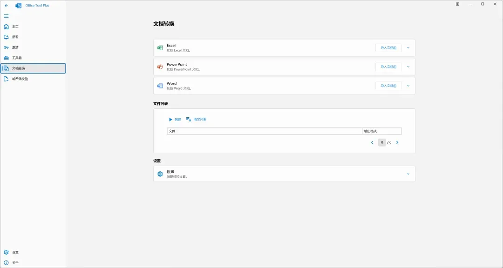The width and height of the screenshot is (503, 268).
Task: Import documents for Excel conversion
Action: [388, 48]
